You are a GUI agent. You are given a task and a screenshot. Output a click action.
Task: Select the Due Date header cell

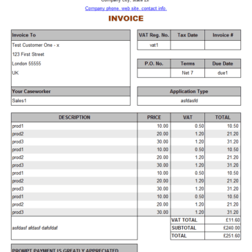tap(223, 64)
